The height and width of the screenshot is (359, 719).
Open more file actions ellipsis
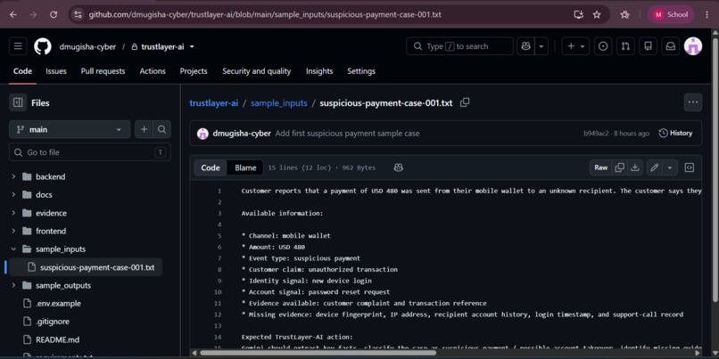(x=693, y=102)
